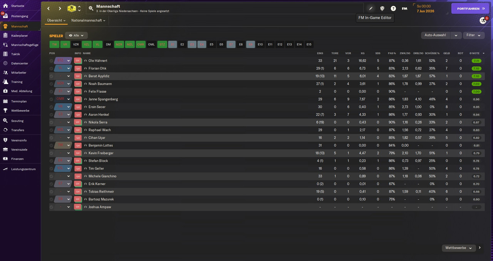Open position dropdown for Kevin Freiberger
Viewport: 493px width, 261px height.
coord(69,153)
